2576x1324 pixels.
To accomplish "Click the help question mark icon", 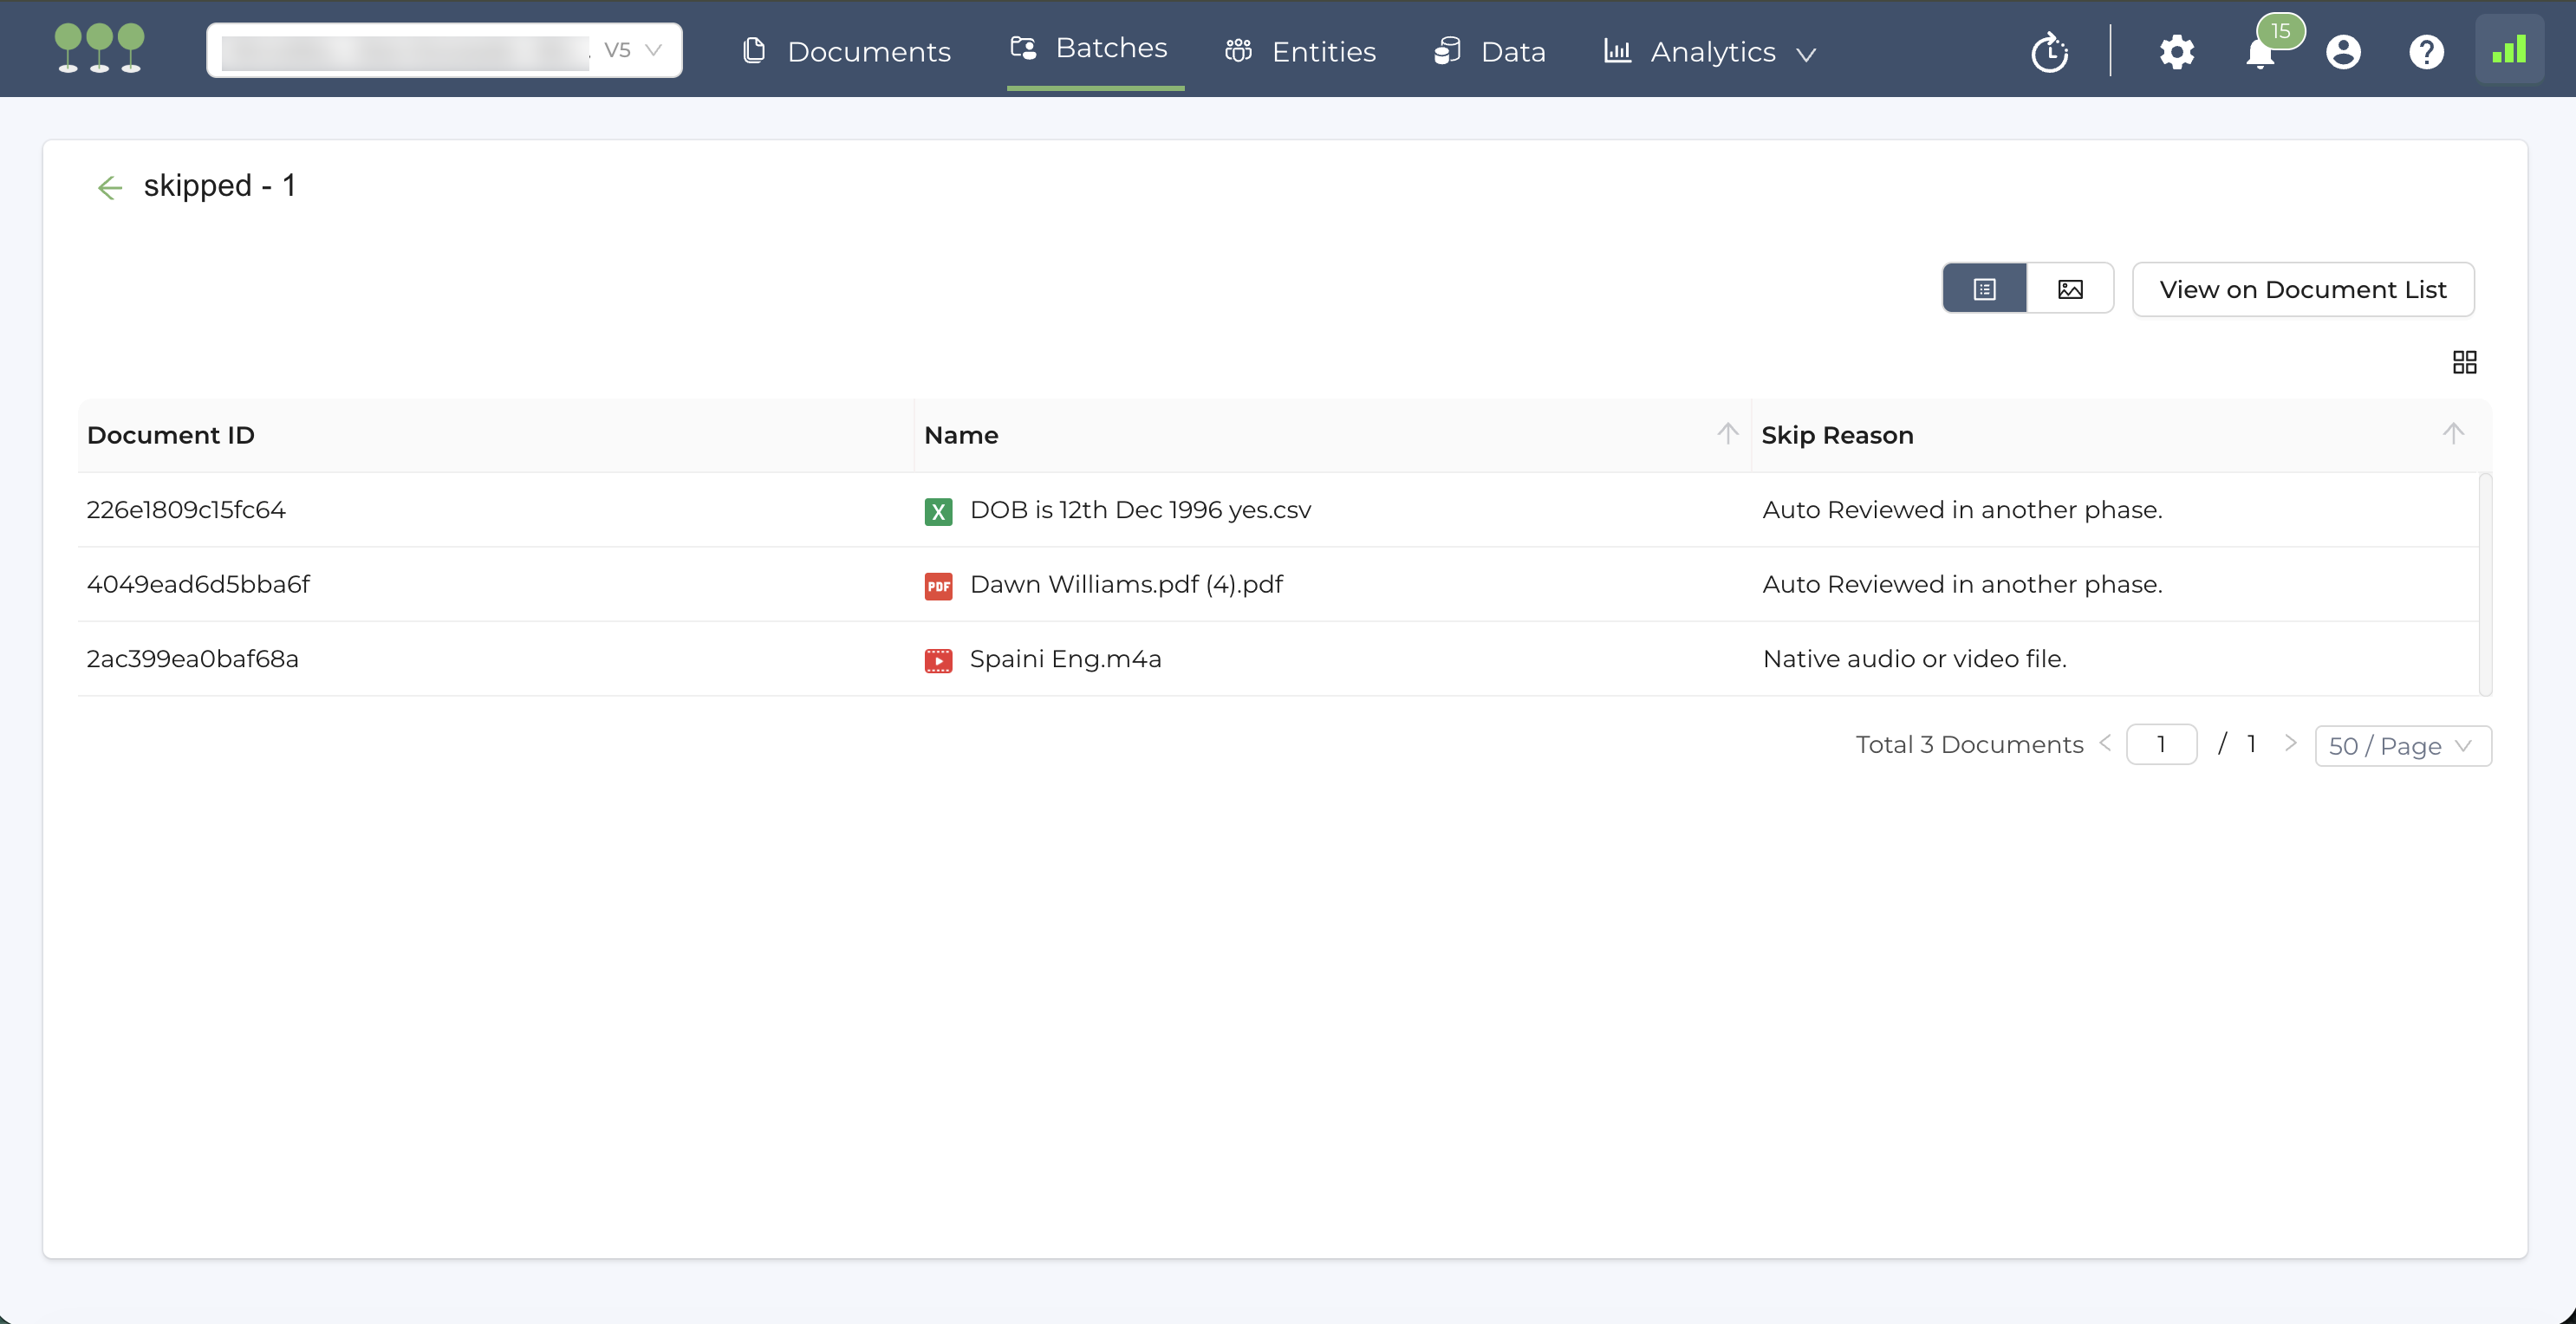I will click(2426, 52).
